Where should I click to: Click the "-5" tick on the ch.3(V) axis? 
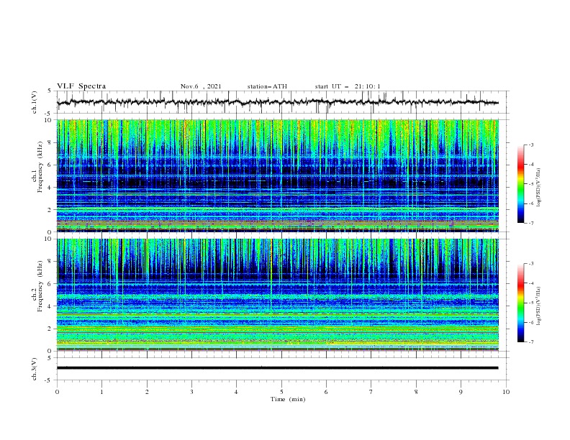click(49, 380)
